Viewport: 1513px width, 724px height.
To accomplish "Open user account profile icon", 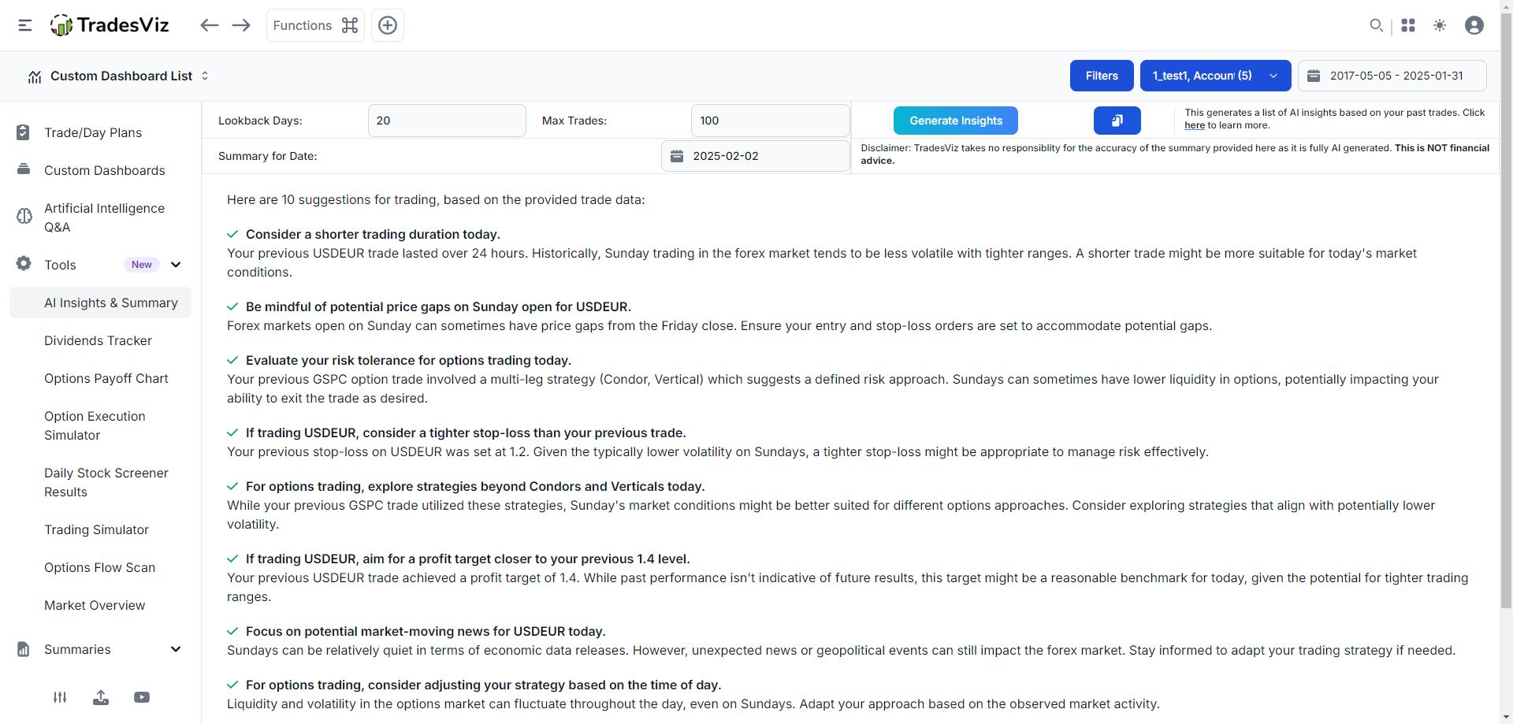I will click(x=1474, y=25).
